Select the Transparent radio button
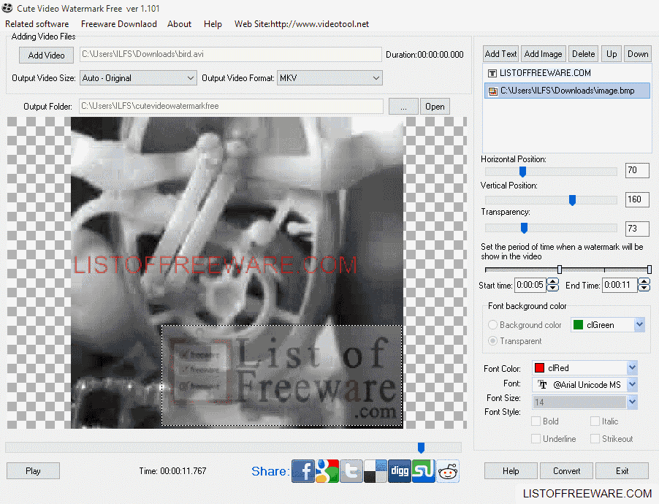Viewport: 659px width, 504px height. pyautogui.click(x=492, y=341)
